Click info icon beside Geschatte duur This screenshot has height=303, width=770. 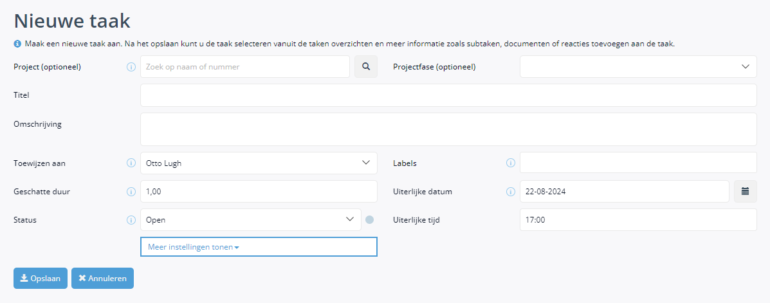(x=131, y=192)
